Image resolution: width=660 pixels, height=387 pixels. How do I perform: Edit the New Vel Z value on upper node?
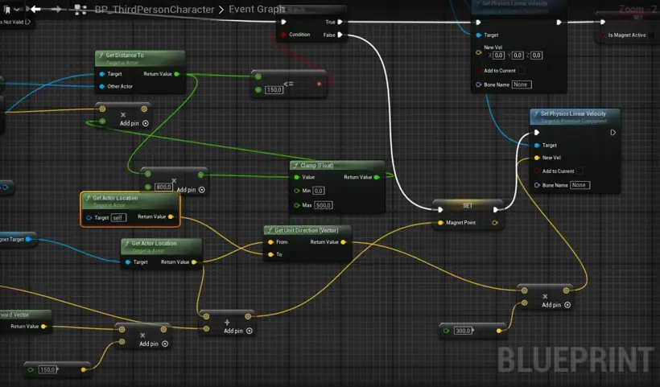coord(536,55)
